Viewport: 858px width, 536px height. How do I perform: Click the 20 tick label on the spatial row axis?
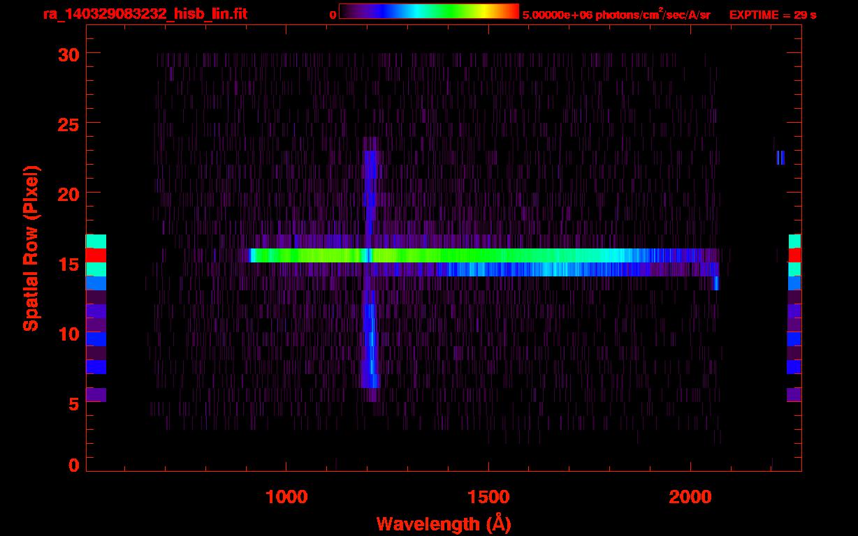[x=68, y=193]
